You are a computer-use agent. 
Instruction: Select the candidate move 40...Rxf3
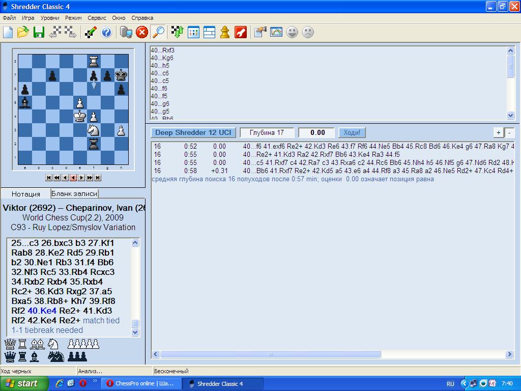point(162,50)
